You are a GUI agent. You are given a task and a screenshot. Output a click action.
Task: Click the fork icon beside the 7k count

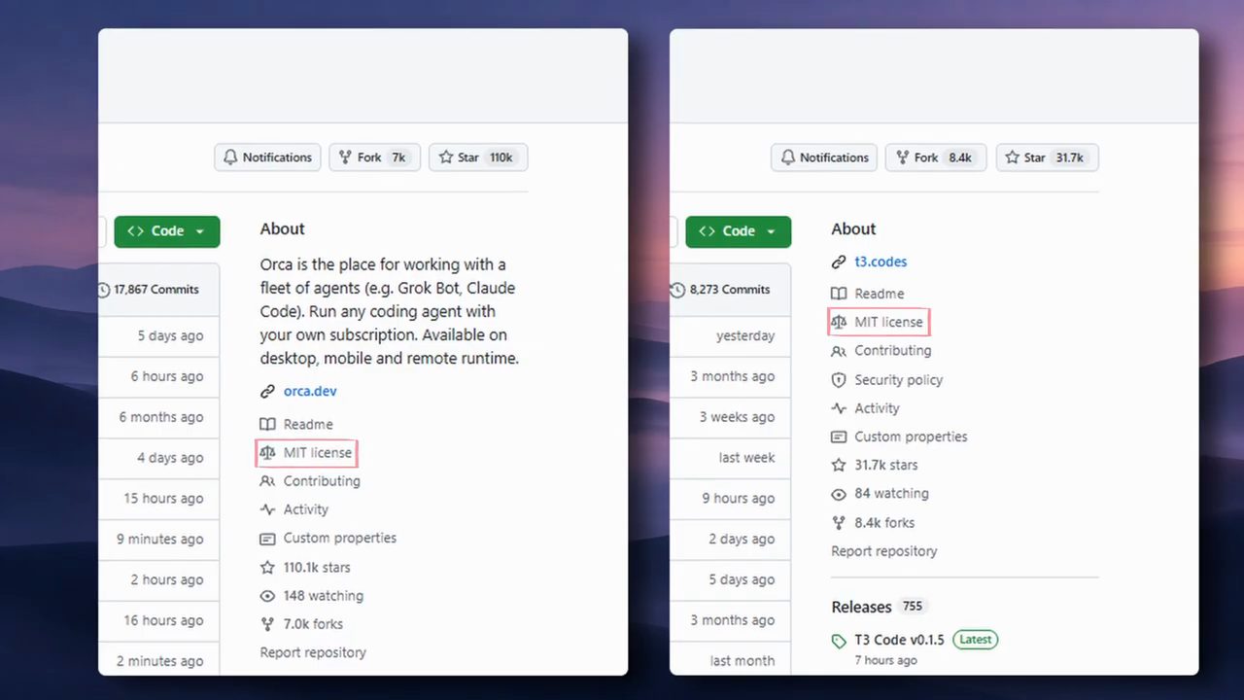coord(345,157)
